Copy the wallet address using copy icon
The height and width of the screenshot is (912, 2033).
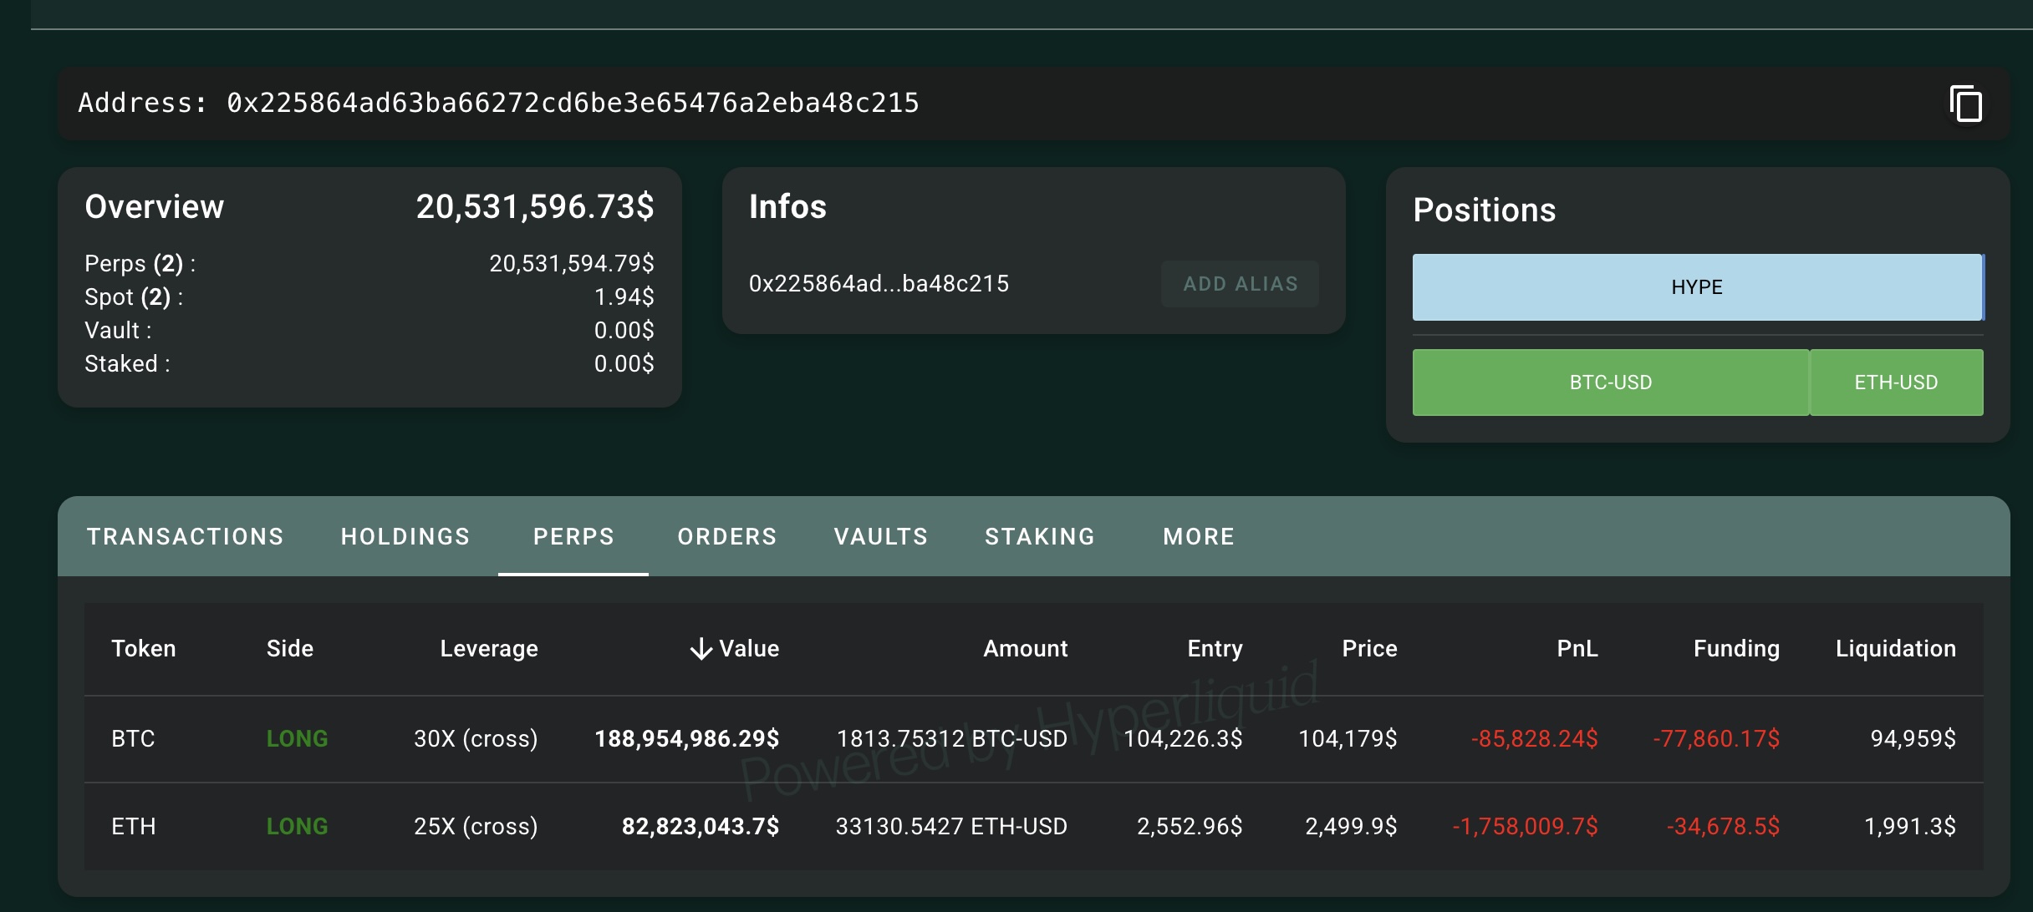tap(1966, 104)
